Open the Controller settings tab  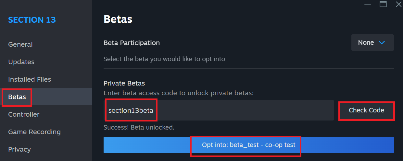tap(24, 114)
